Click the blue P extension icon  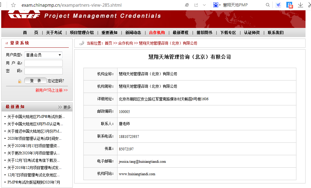click(x=289, y=5)
